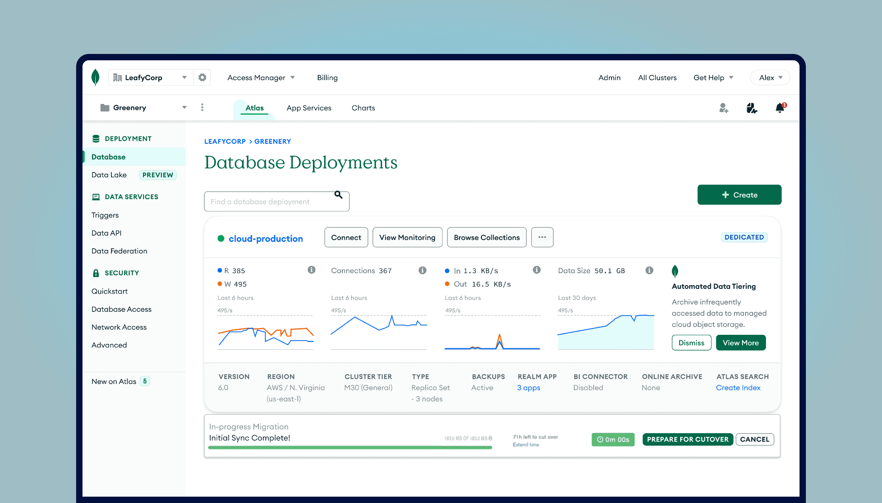Click the Prepare for Cutover button
Viewport: 882px width, 503px height.
click(x=688, y=439)
